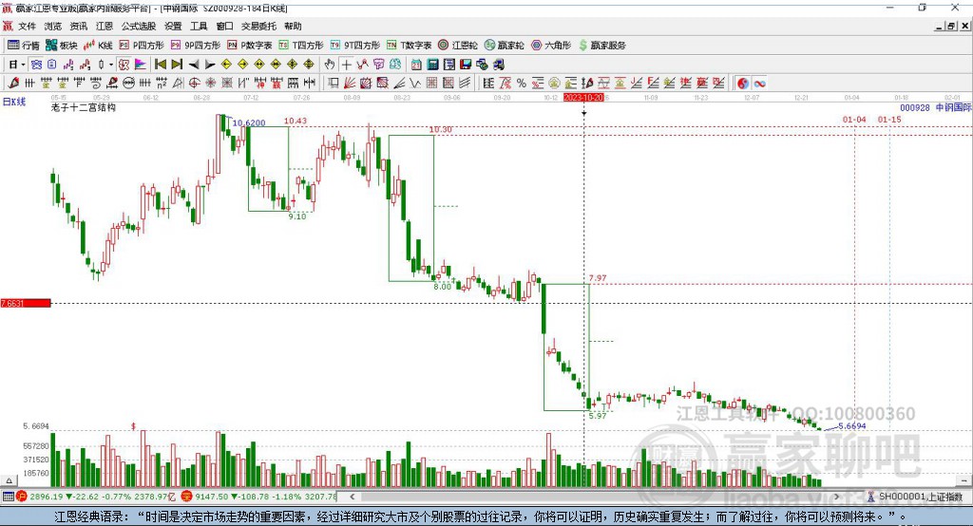Open the T数字表 tool
The image size is (973, 526).
pos(409,46)
